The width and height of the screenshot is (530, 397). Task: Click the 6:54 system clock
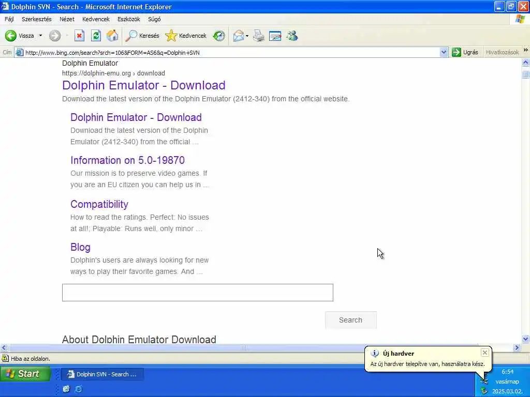507,372
